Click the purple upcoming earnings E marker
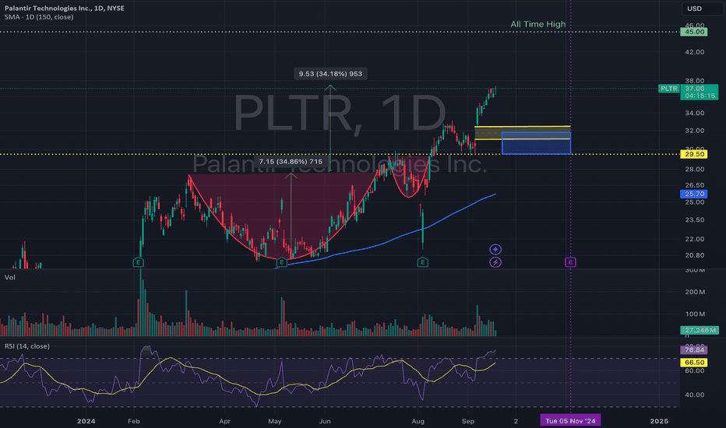This screenshot has width=726, height=428. (x=570, y=262)
